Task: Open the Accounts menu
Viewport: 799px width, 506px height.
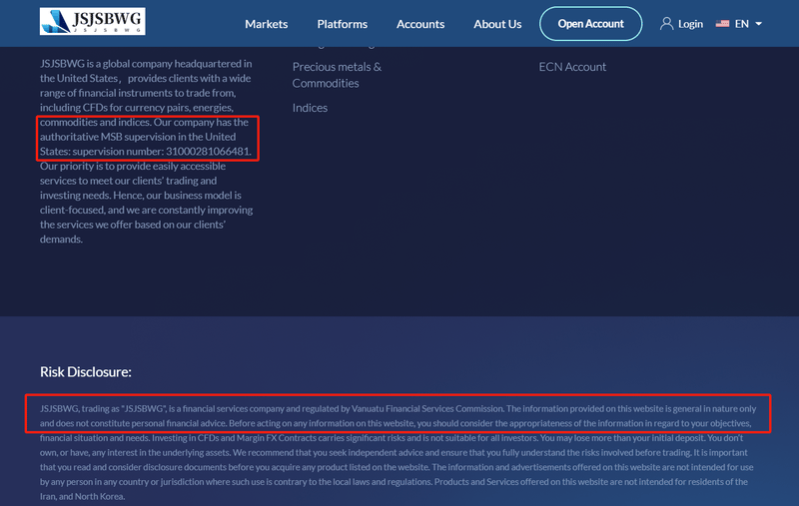Action: tap(420, 24)
